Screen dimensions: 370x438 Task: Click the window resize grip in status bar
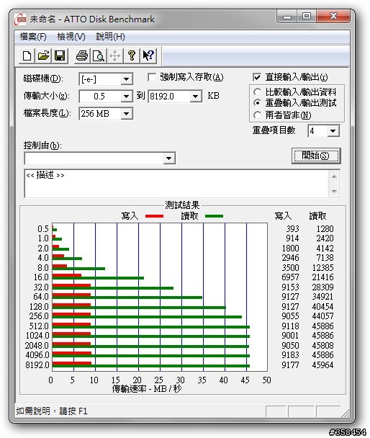click(346, 413)
